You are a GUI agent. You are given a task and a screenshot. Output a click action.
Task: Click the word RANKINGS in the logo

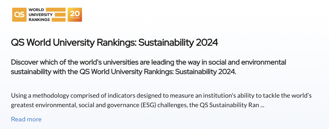pos(39,19)
